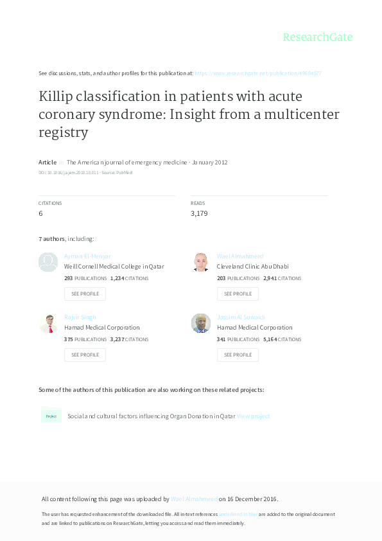Open View project for Organ Donation study
The image size is (382, 541).
(x=253, y=415)
